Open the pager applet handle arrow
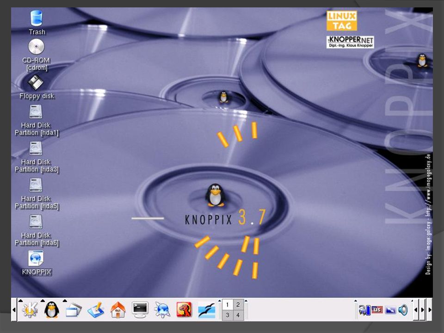The width and height of the screenshot is (444, 333). [219, 301]
